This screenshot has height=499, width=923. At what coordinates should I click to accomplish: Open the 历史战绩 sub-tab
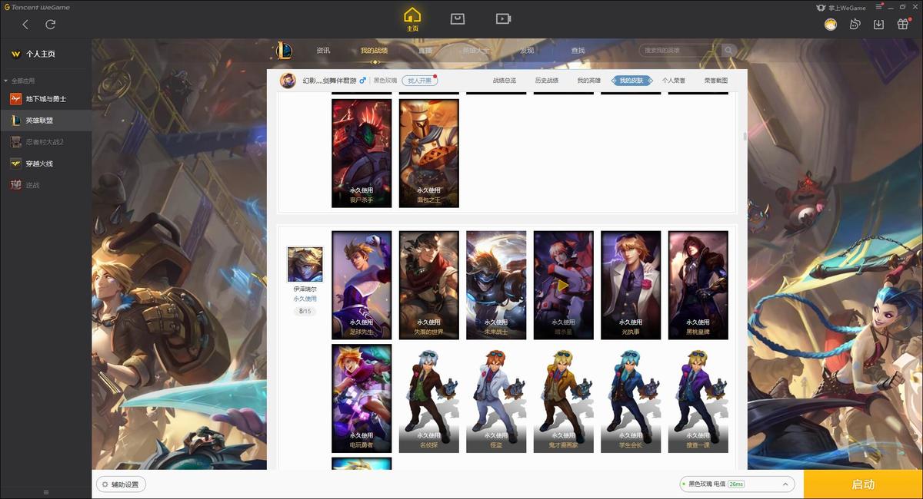pyautogui.click(x=547, y=81)
